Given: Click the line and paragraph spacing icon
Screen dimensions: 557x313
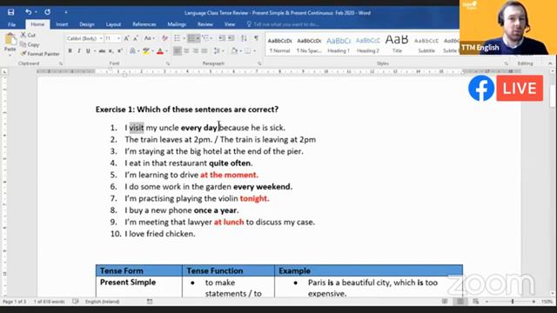Looking at the screenshot, I should (217, 51).
